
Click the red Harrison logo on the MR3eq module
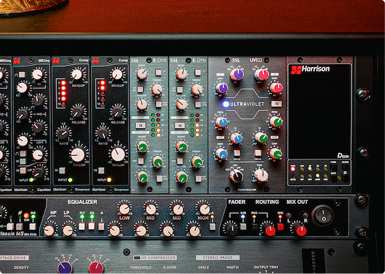point(17,61)
